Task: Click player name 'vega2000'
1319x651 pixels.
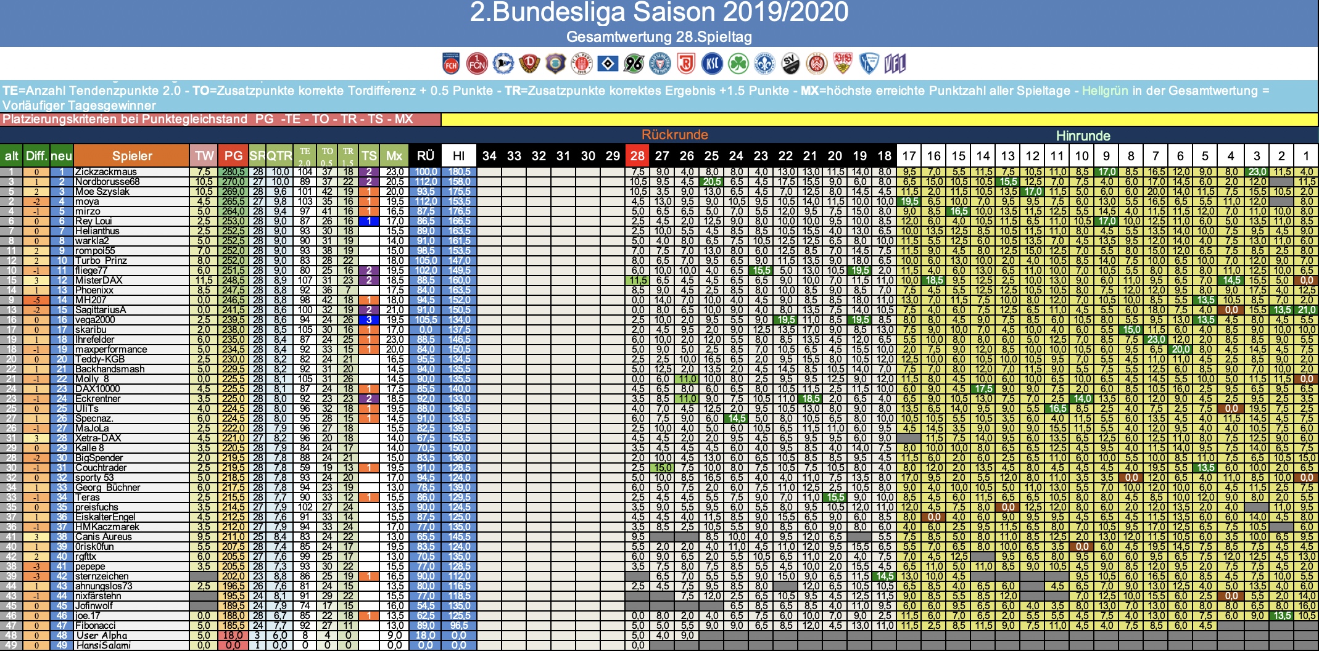Action: [x=96, y=320]
